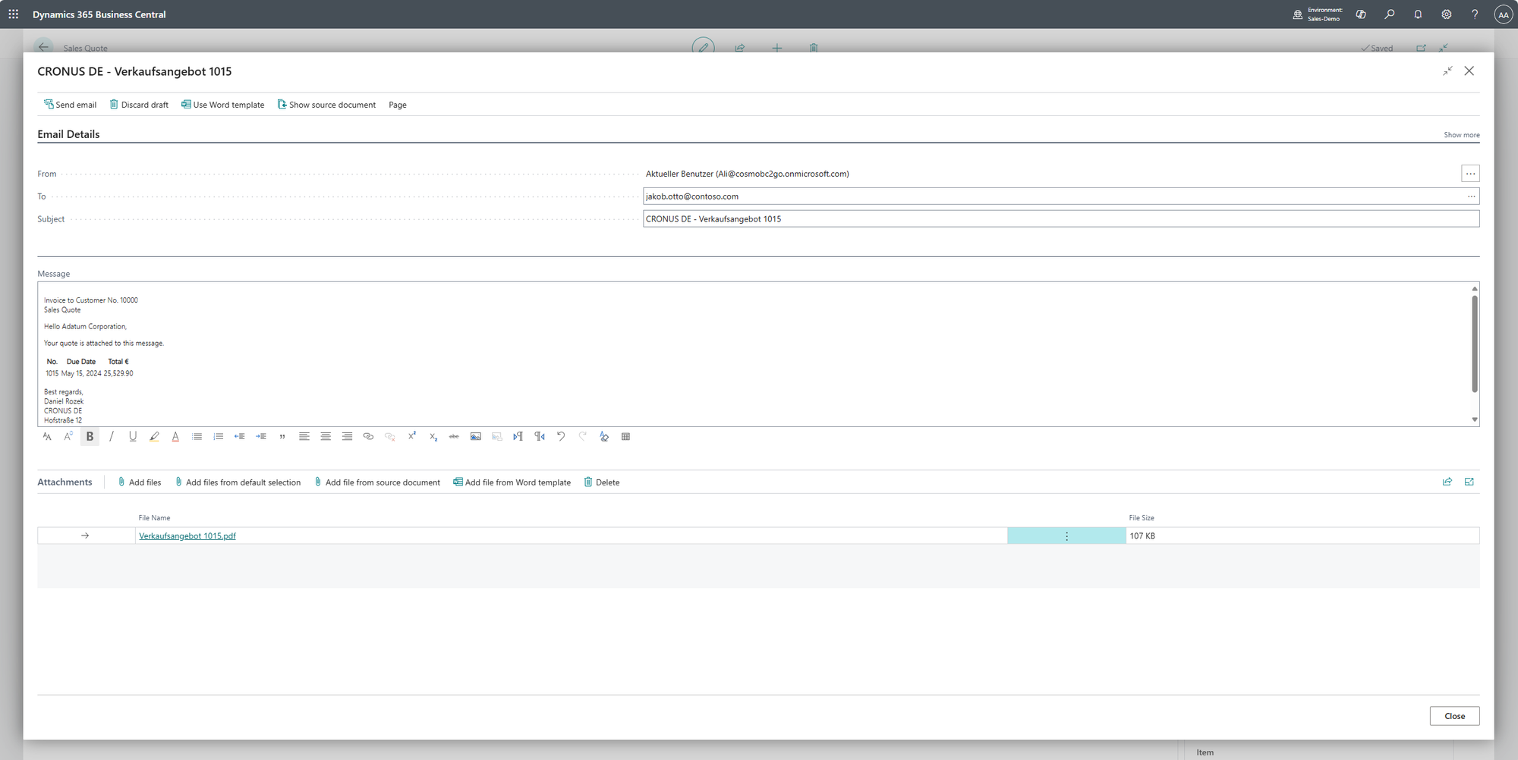
Task: Open the Copilot icon in header
Action: point(1361,14)
